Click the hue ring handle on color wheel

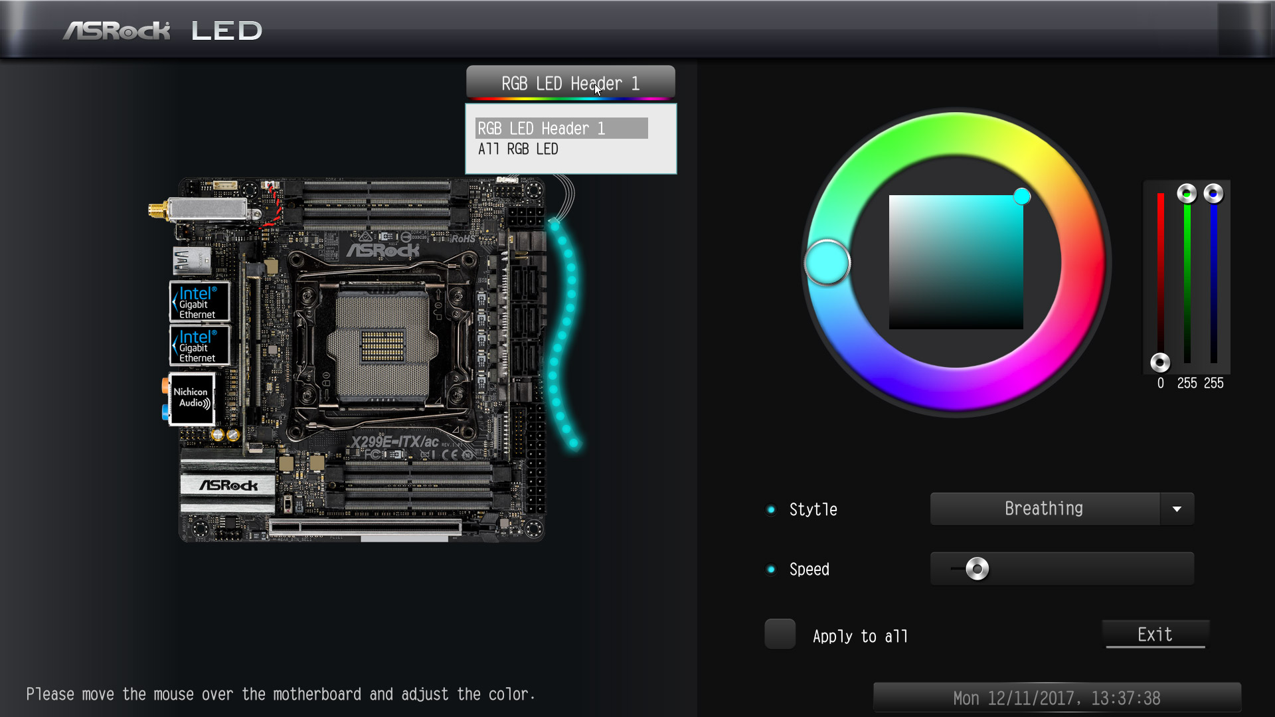click(827, 262)
